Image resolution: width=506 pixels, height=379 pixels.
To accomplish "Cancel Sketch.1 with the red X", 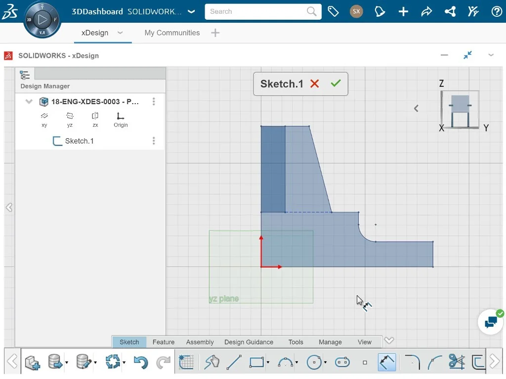I will tap(315, 84).
